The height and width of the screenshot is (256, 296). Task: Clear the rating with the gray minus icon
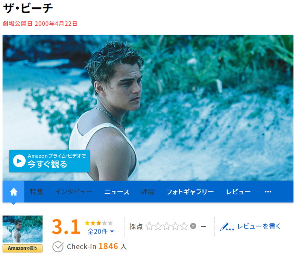pyautogui.click(x=193, y=226)
